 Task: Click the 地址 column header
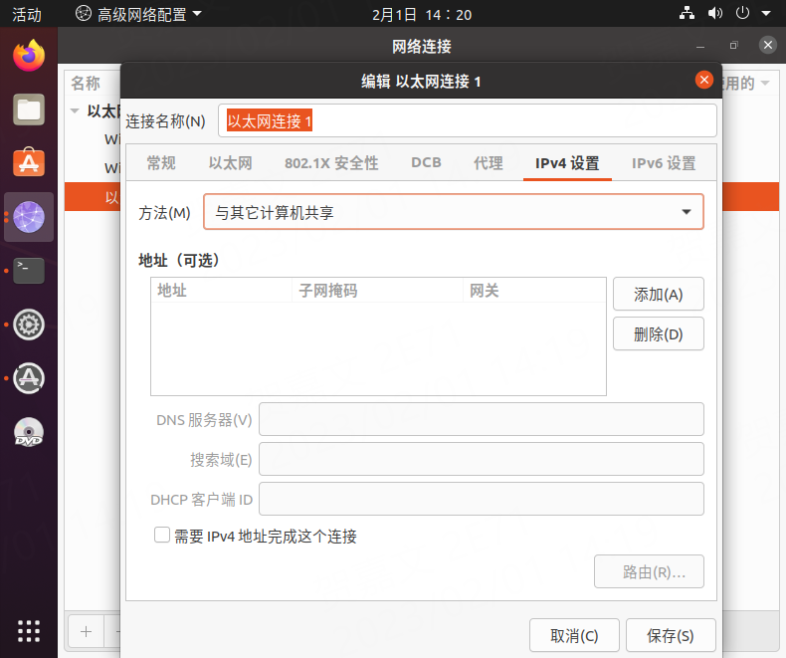[221, 290]
